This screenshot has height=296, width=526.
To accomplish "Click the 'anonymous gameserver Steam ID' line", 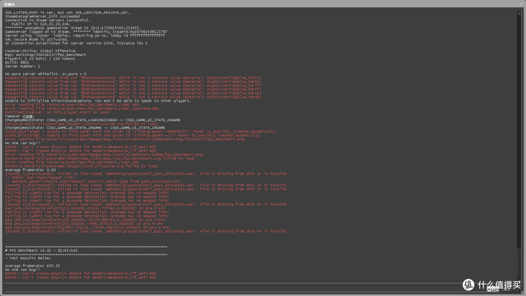I will tap(73, 28).
